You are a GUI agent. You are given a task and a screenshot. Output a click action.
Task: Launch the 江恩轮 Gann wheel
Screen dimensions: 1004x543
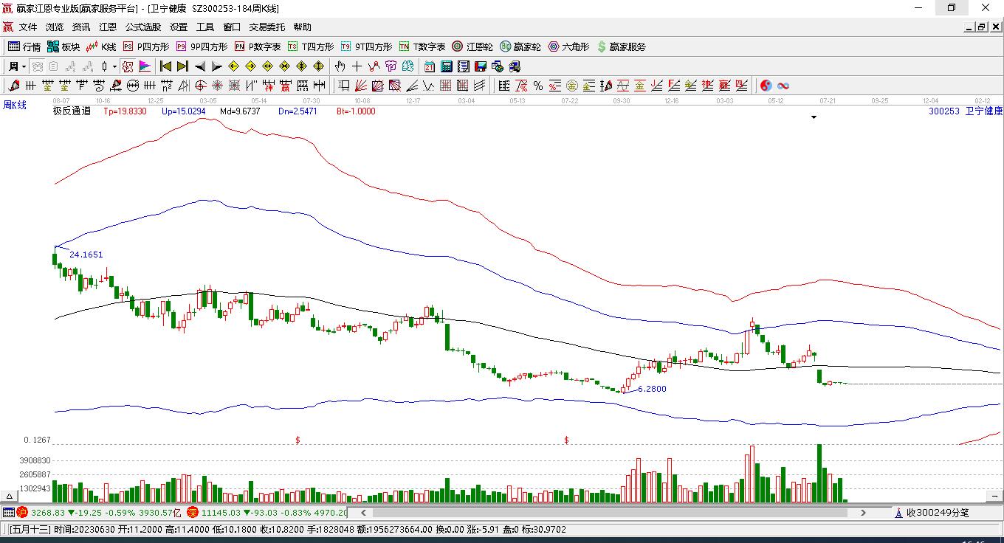tap(472, 46)
